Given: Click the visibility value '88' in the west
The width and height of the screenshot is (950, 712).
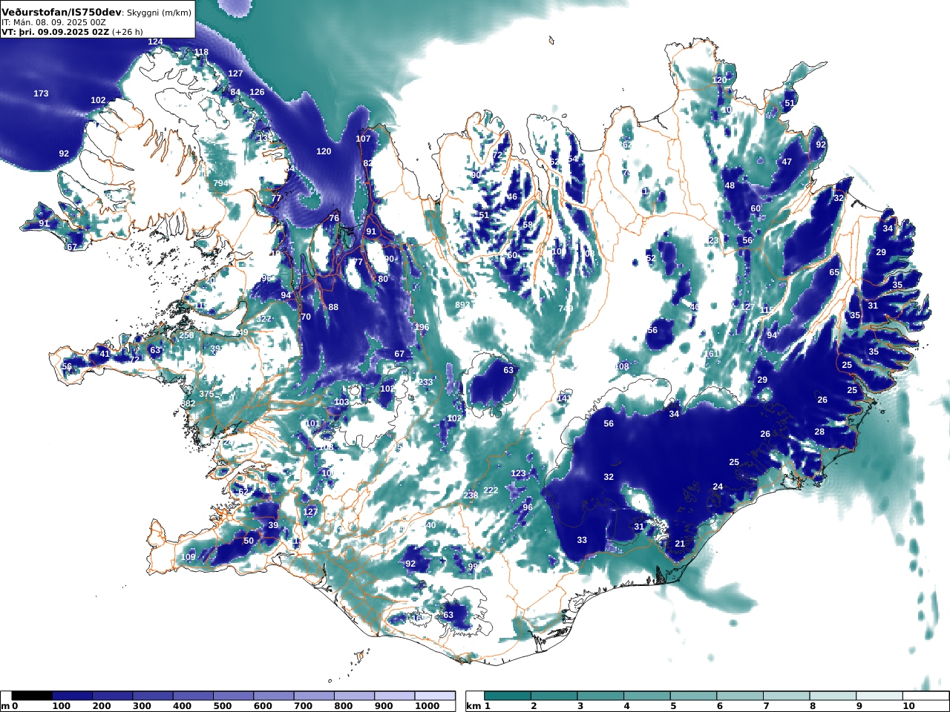Looking at the screenshot, I should tap(333, 307).
